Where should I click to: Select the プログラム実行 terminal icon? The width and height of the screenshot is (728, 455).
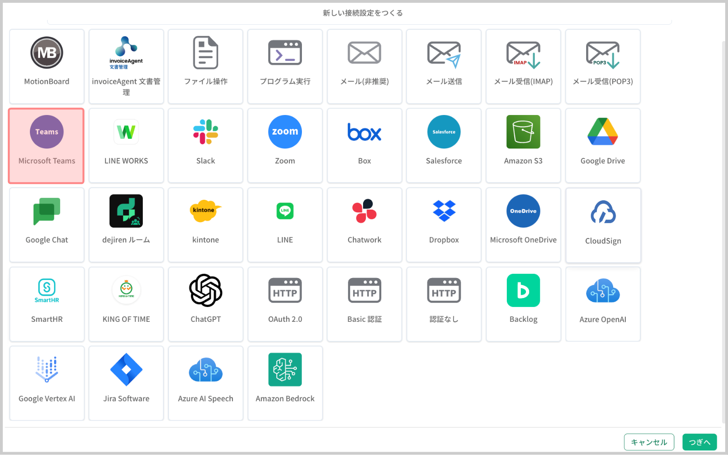point(285,53)
